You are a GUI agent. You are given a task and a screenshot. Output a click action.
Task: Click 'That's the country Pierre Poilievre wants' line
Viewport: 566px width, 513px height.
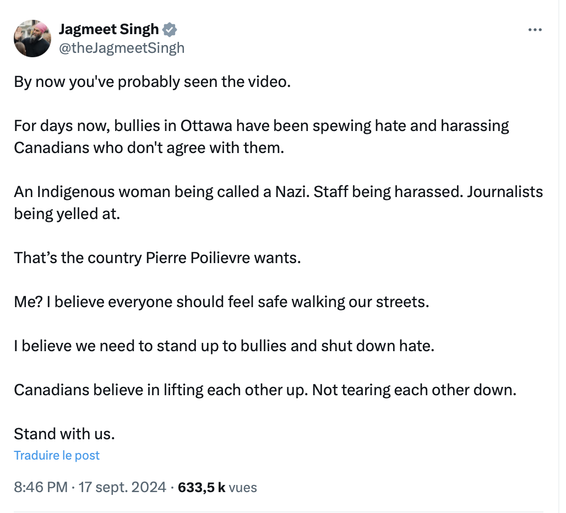coord(157,258)
